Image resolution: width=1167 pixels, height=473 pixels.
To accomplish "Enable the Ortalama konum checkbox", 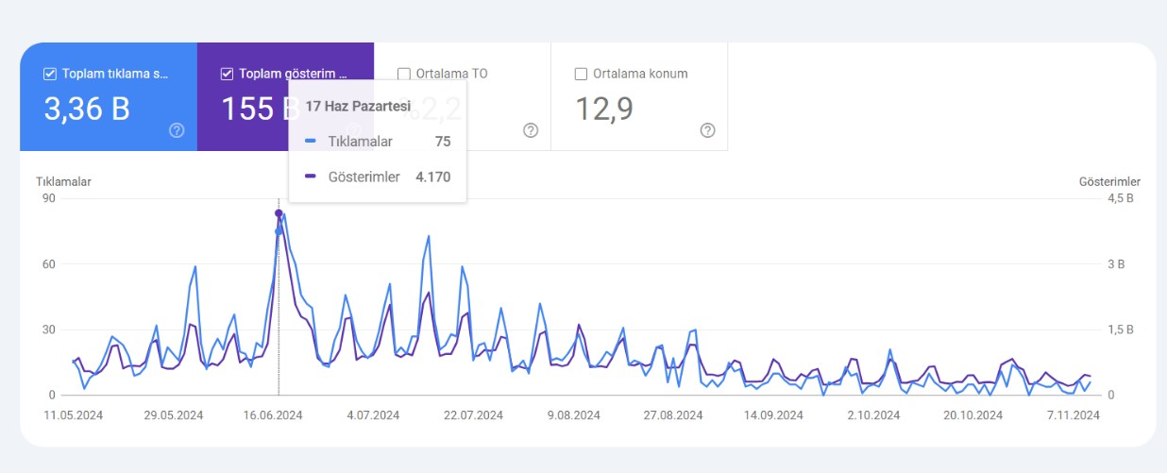I will (581, 74).
